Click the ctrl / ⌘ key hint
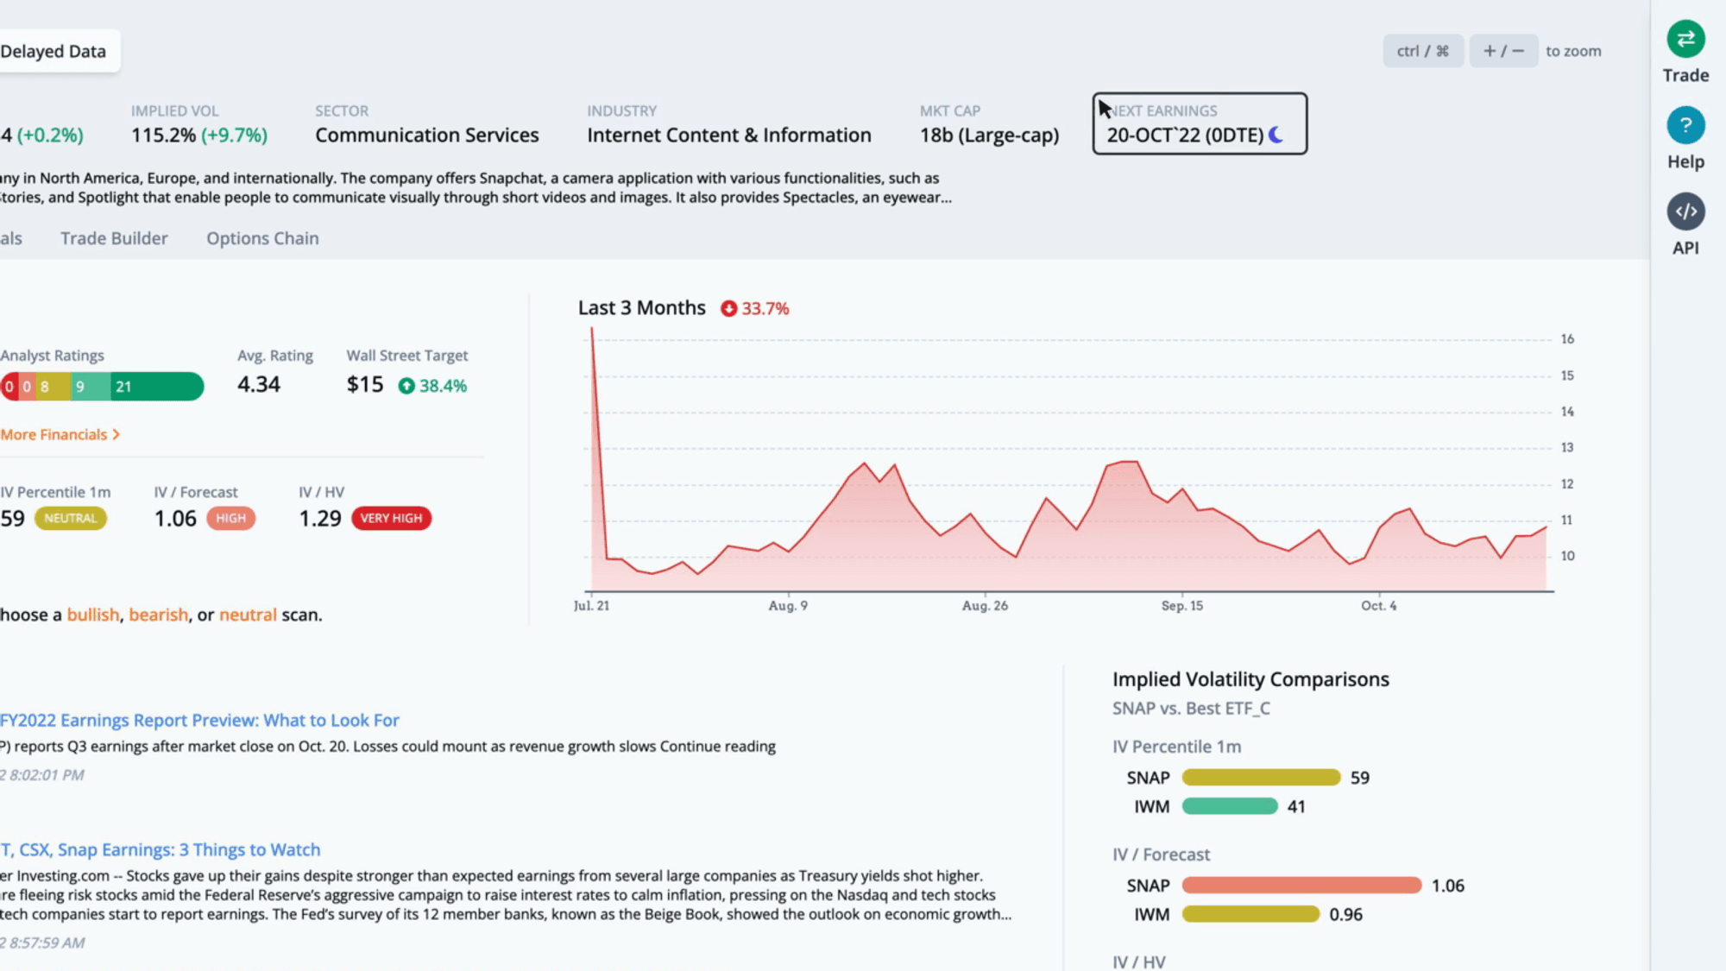 [x=1423, y=51]
